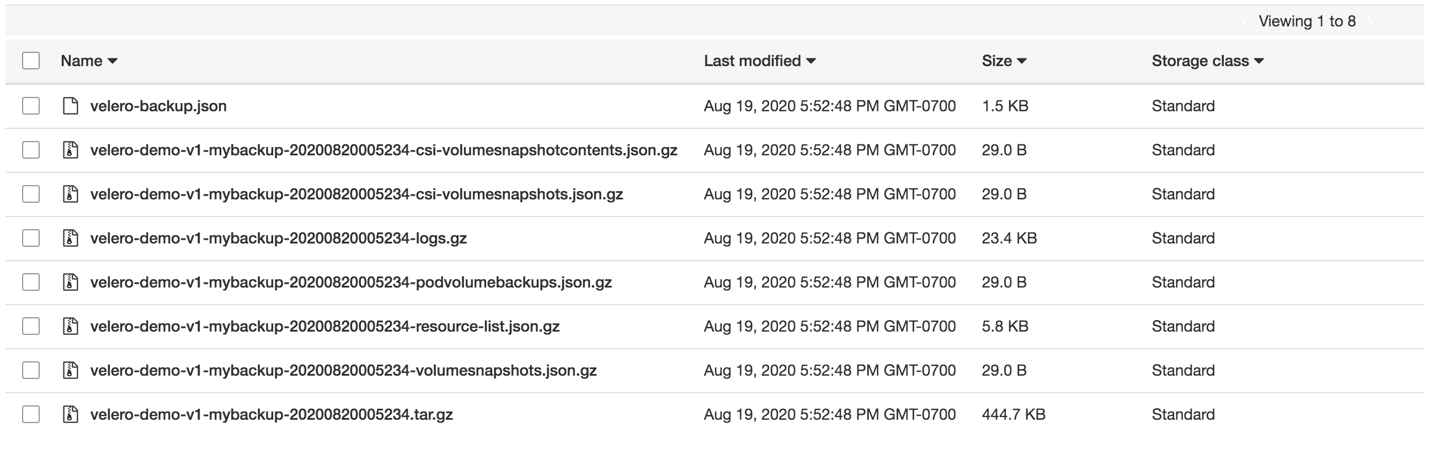Click the archive icon for 20200820005234-volumesnapshots.json.gz
The image size is (1451, 455).
pos(71,370)
